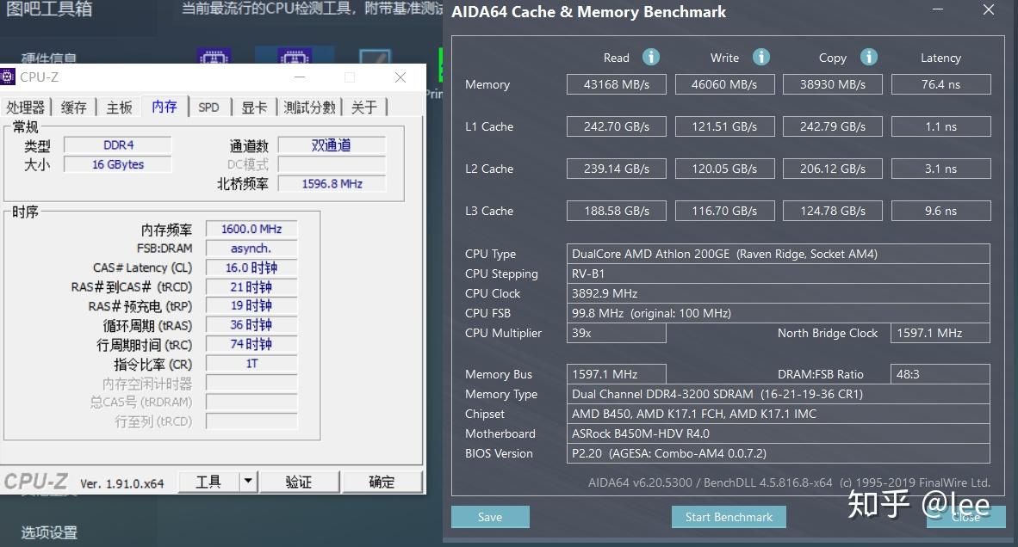Click the BIOS Version P2.20 field
1018x547 pixels.
(779, 453)
